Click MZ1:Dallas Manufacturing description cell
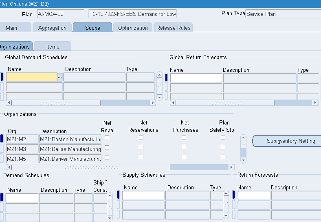321x222 pixels. point(70,149)
